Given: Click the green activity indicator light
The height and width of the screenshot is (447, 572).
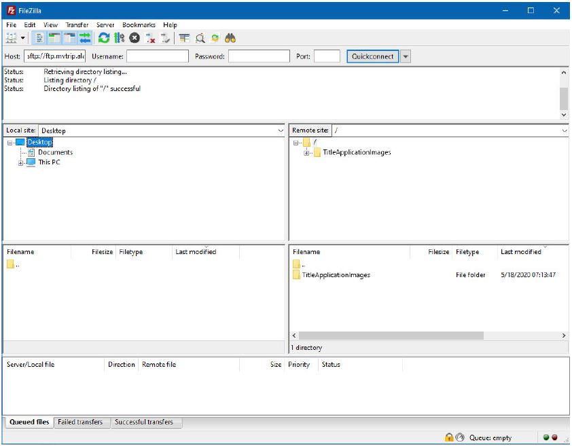Looking at the screenshot, I should [546, 437].
